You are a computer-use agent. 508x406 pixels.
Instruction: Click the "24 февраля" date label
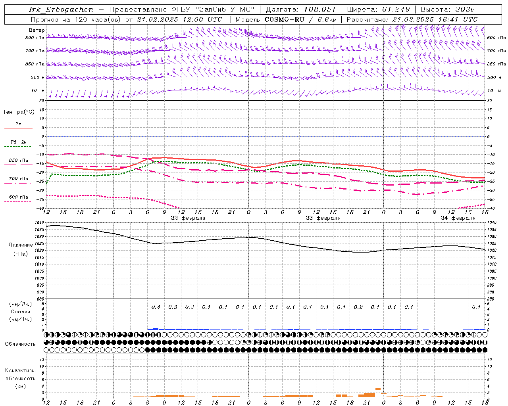pos(458,218)
